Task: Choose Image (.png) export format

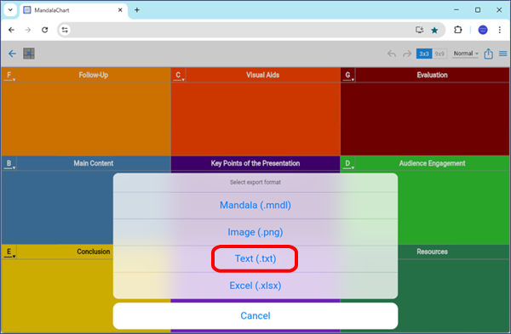Action: [255, 232]
